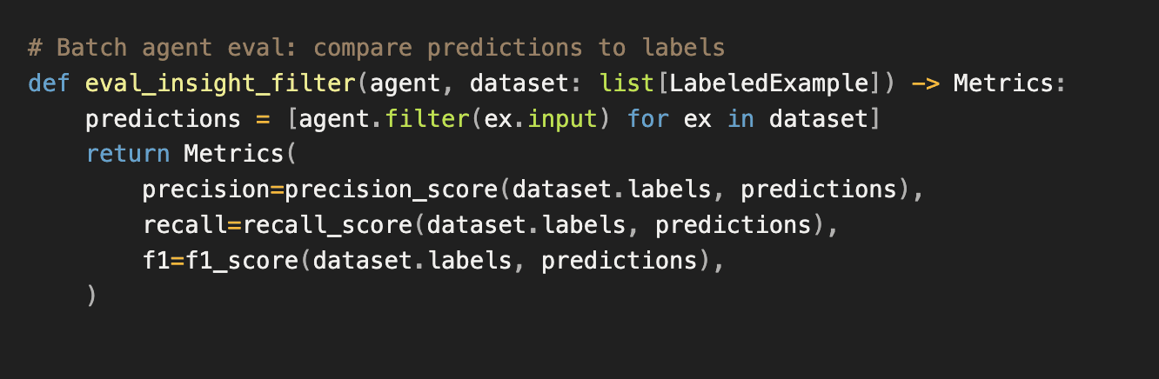Click the f1_score function call
1159x379 pixels.
(241, 261)
